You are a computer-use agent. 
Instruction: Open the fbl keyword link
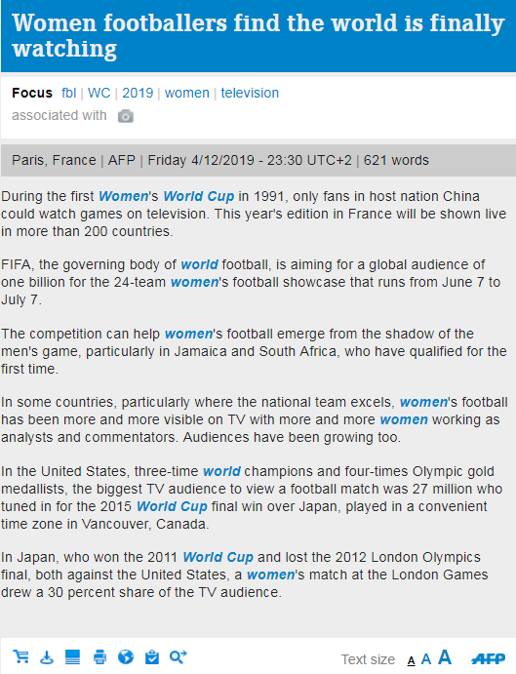click(x=69, y=93)
